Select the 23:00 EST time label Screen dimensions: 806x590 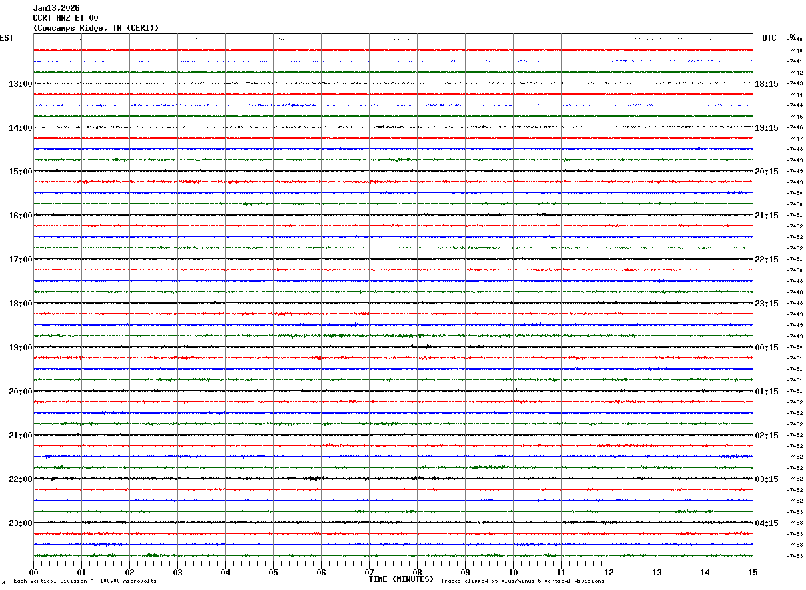click(x=21, y=523)
